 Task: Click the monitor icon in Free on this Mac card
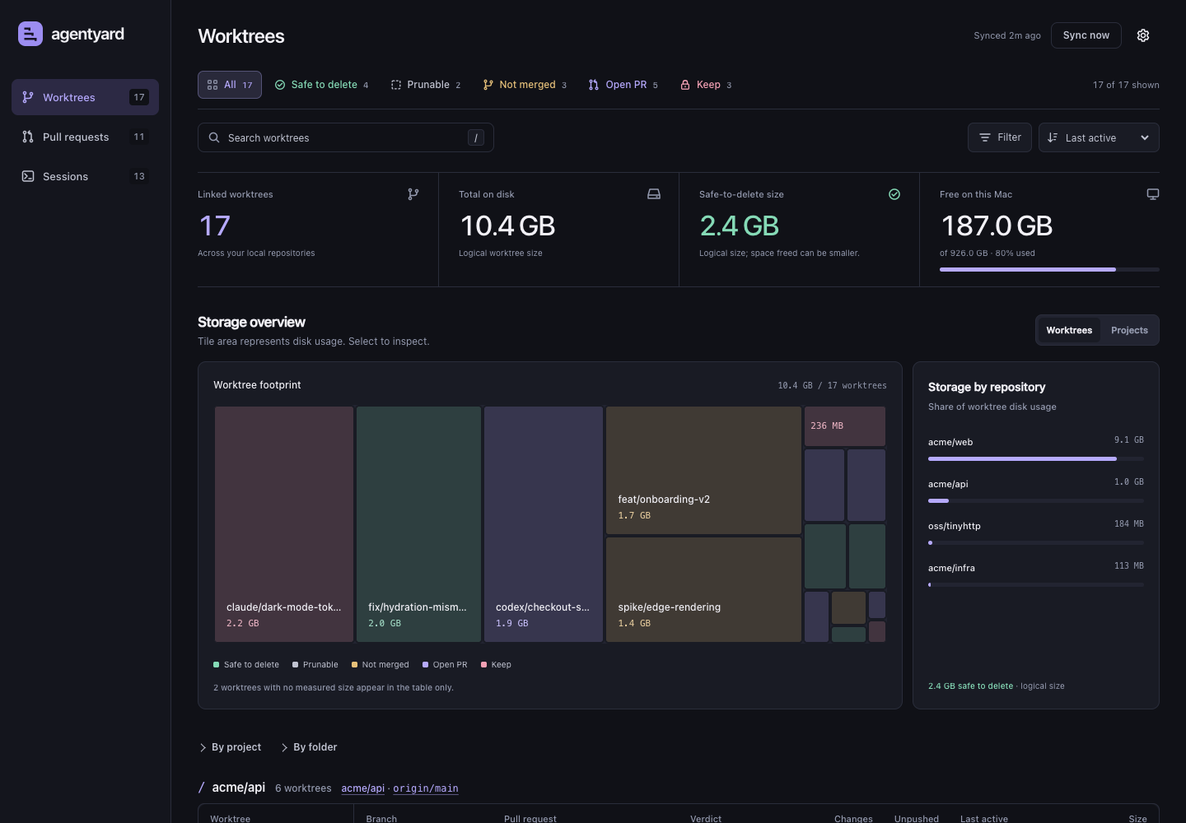1153,194
